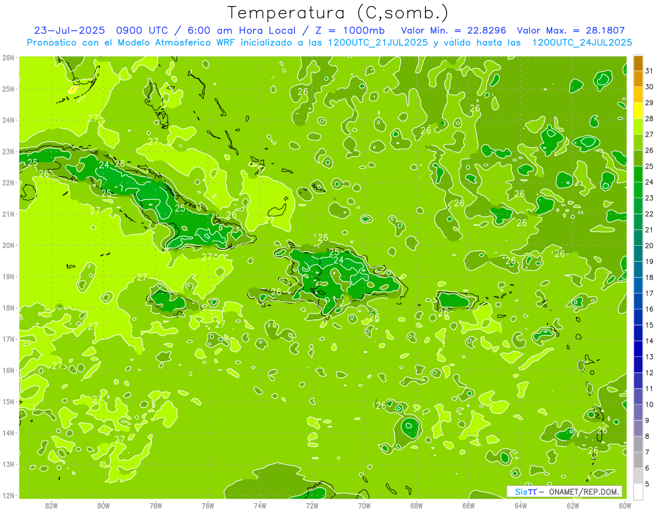Viewport: 664px width, 513px height.
Task: Click the 26N latitude label
Action: [x=8, y=58]
